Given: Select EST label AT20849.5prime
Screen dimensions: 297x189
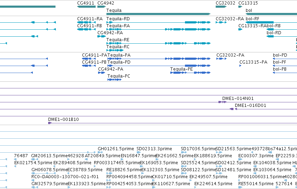Looking at the screenshot, I should [x=103, y=156].
